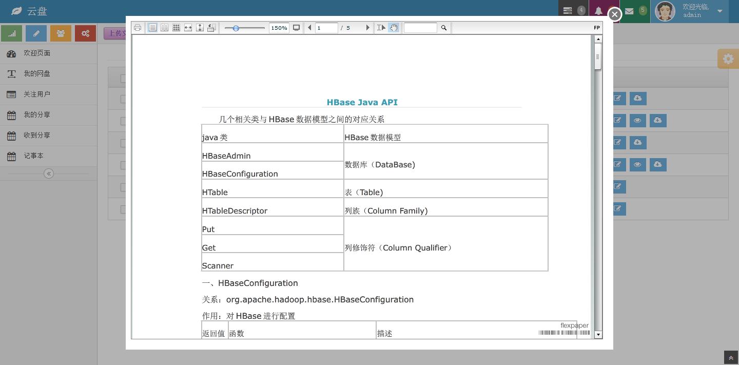Fit document to height
The image size is (739, 365).
click(x=200, y=28)
